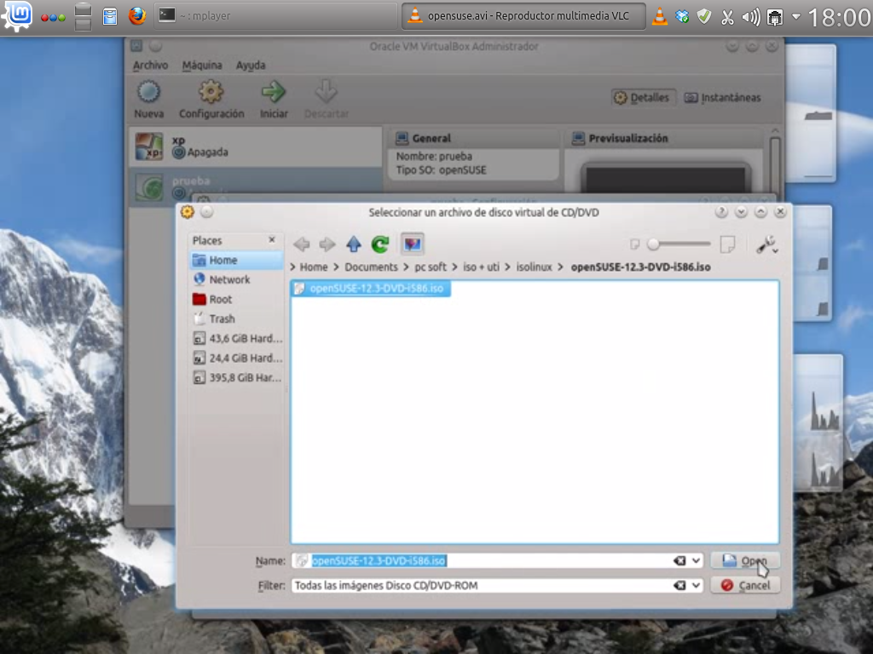Jump to Home in the breadcrumb path
The height and width of the screenshot is (654, 873).
tap(314, 267)
